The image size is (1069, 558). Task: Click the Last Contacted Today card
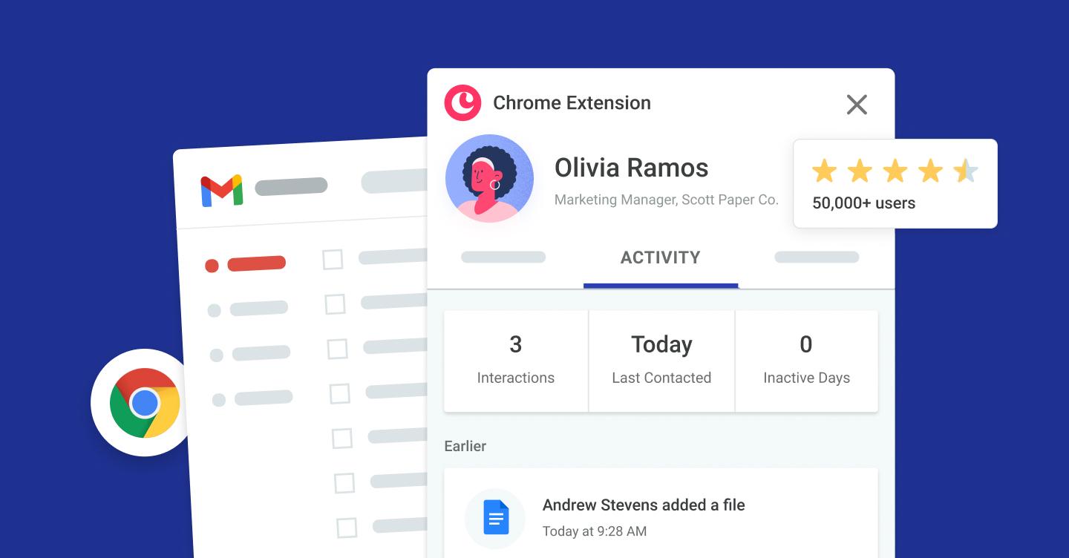pyautogui.click(x=661, y=360)
